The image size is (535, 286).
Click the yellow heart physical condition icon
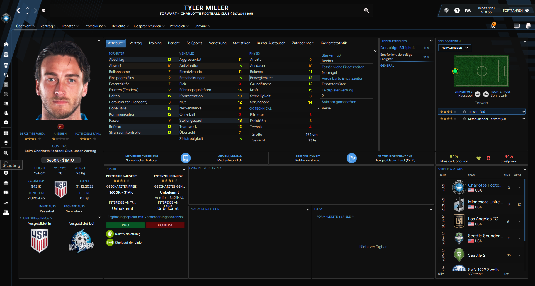[479, 158]
